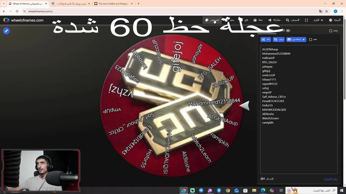Screen dimensions: 346x194
Task: Open the language (العربية) selector
Action: pyautogui.click(x=335, y=20)
